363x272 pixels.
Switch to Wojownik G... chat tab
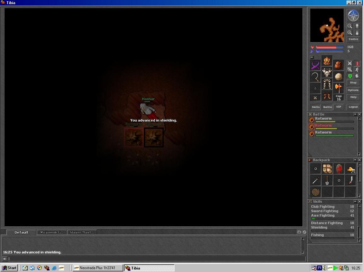[52, 232]
